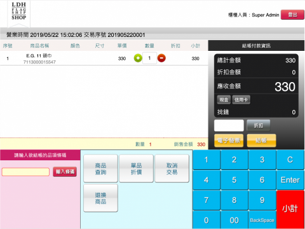Tap keypad number 9

pos(262,200)
